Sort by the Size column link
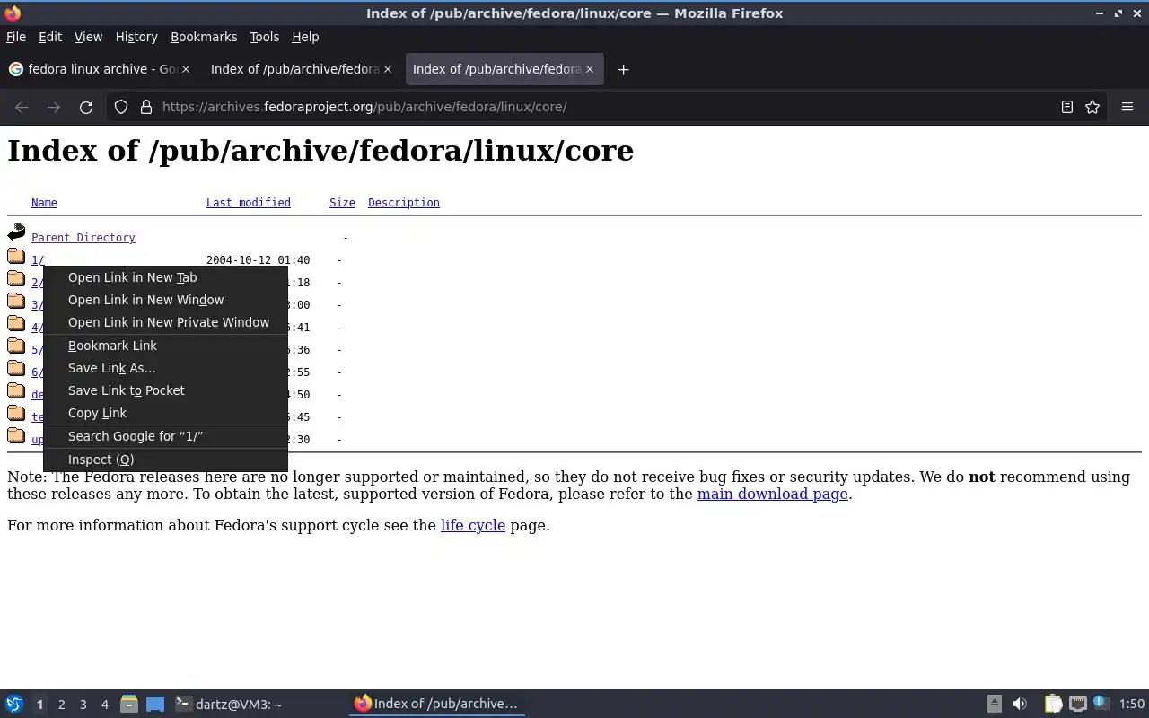Viewport: 1149px width, 718px height. click(x=342, y=203)
